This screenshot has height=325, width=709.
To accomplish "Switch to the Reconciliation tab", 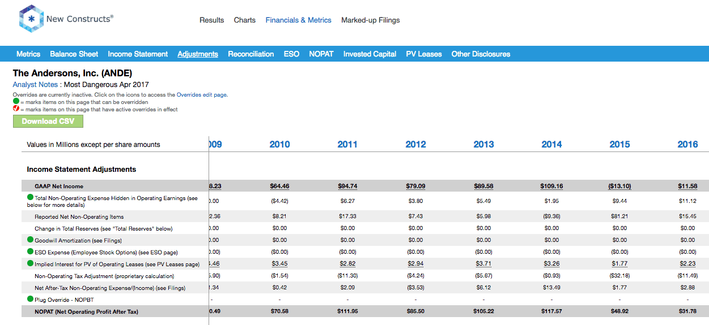I will click(x=251, y=54).
